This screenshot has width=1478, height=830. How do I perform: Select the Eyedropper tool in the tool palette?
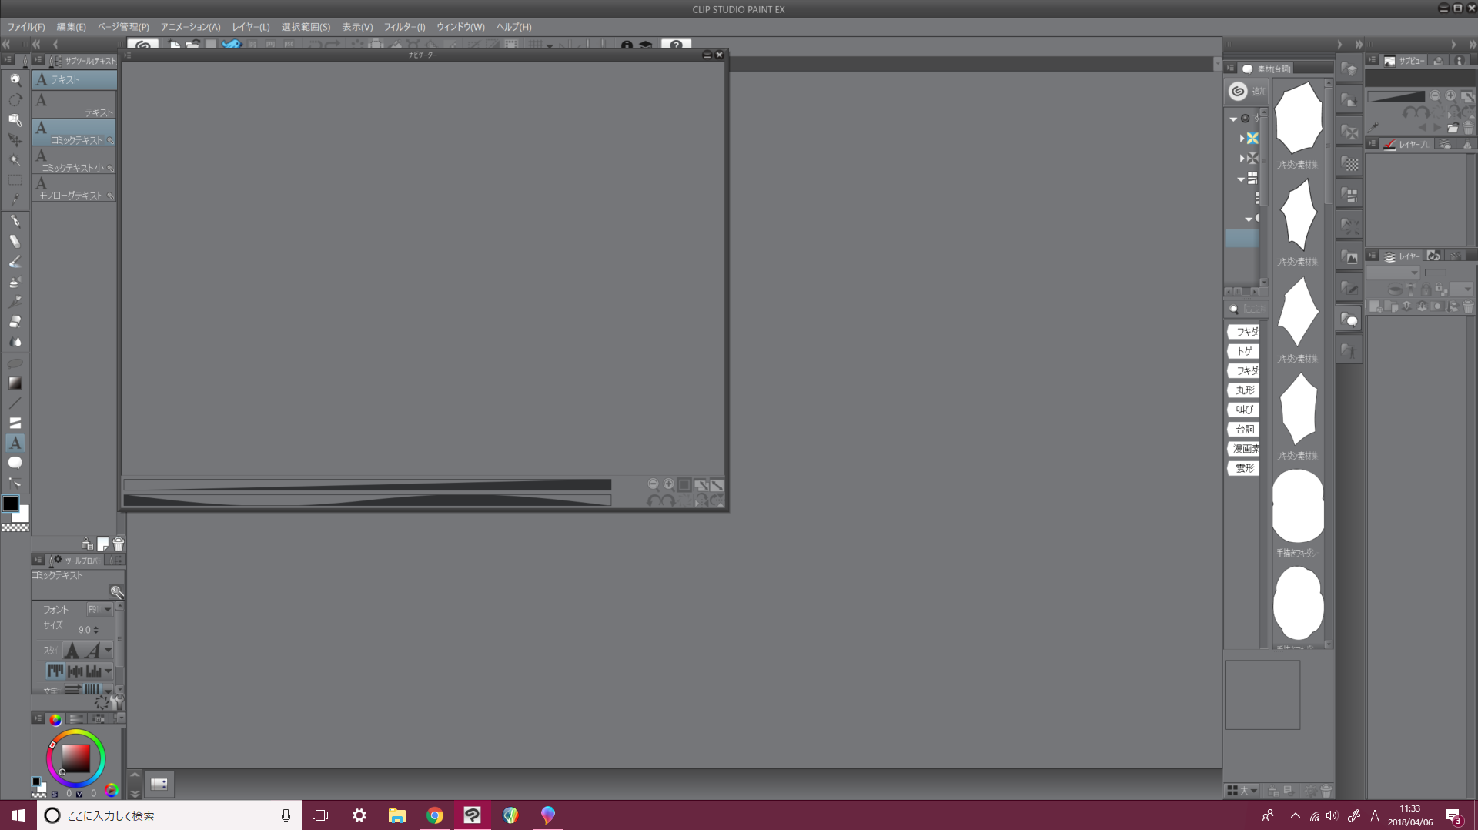tap(15, 199)
